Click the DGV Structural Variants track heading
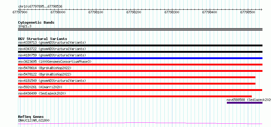Viewport: 271px width, 127px height. point(43,39)
